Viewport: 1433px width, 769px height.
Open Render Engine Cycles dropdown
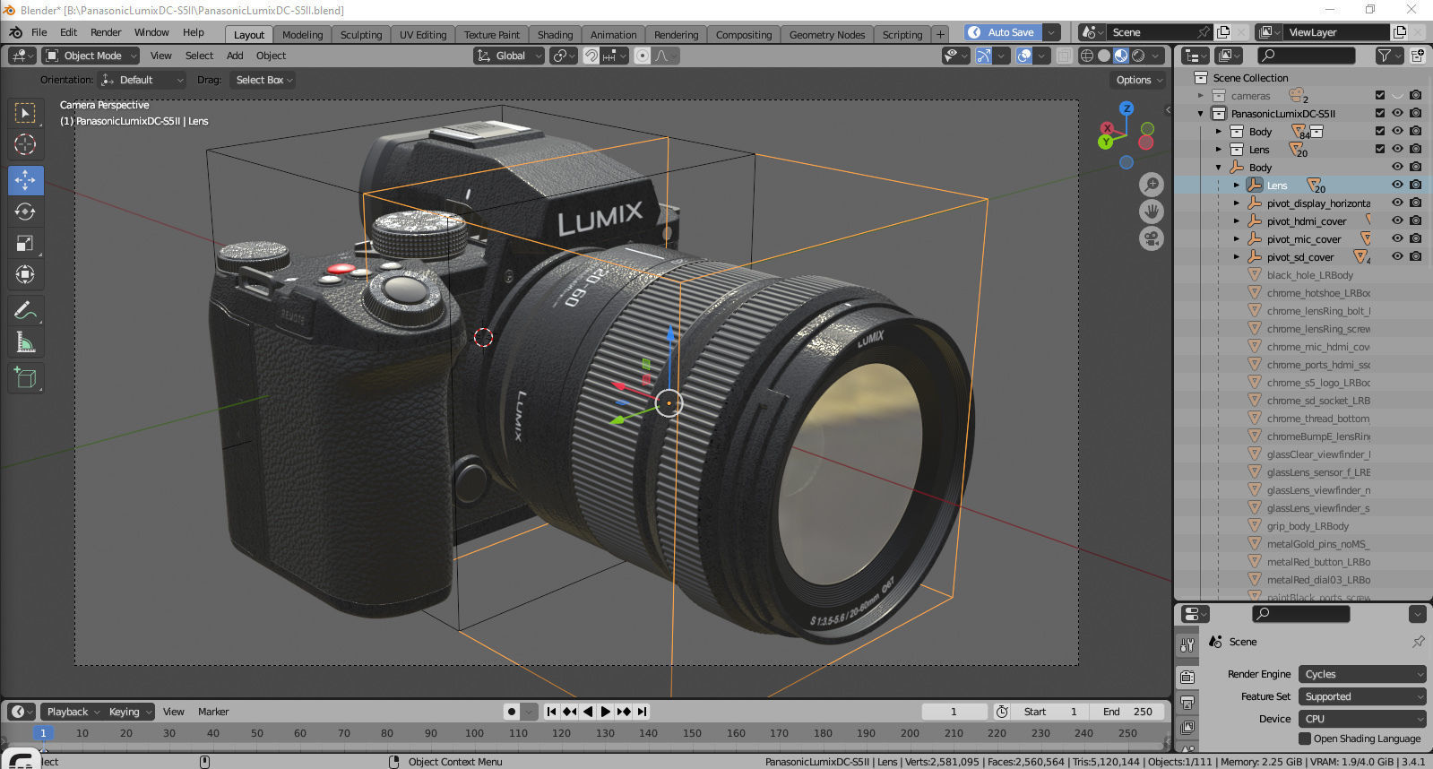coord(1362,674)
